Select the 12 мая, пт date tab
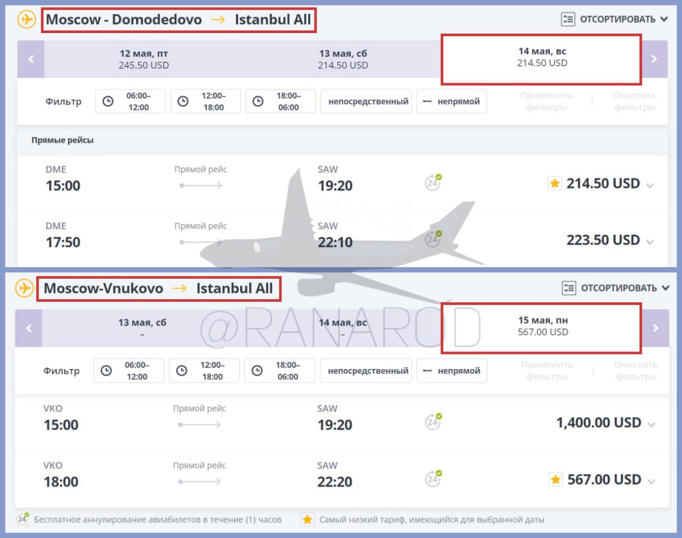 (x=143, y=59)
